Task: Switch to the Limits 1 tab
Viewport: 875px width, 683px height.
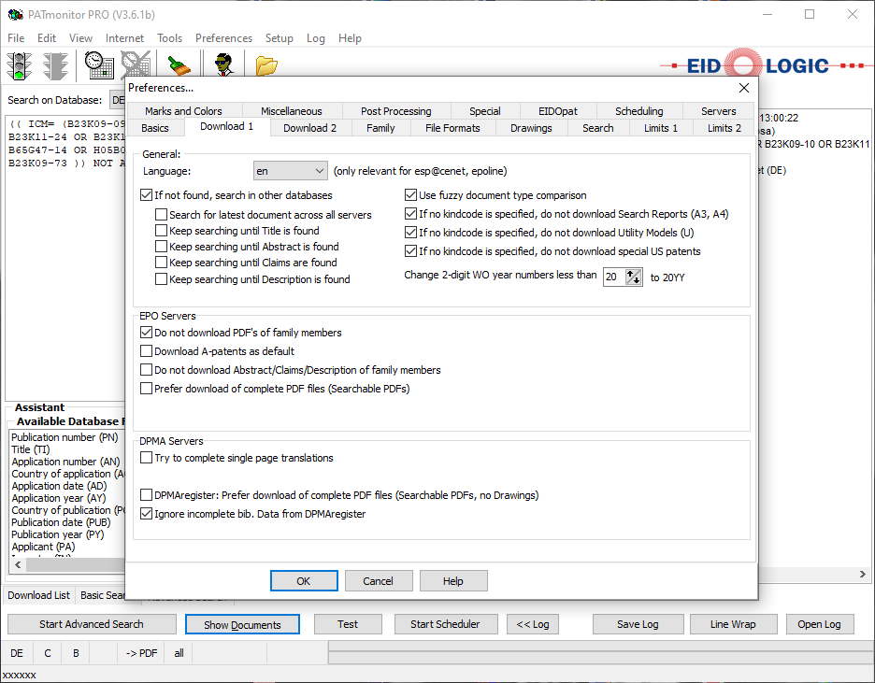Action: tap(661, 128)
